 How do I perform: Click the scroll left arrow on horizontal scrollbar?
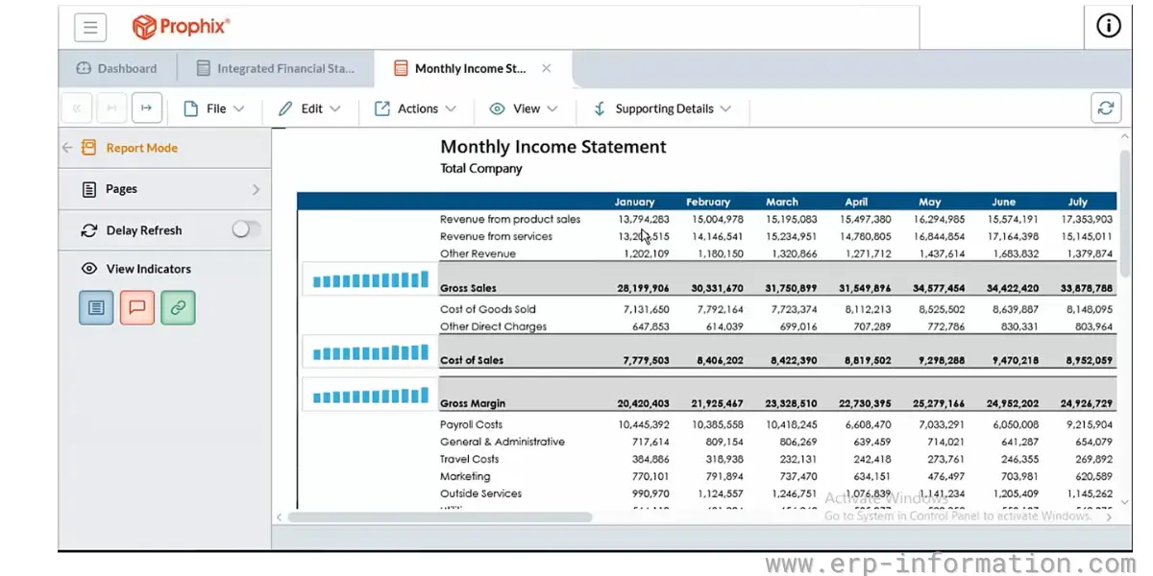(x=280, y=516)
